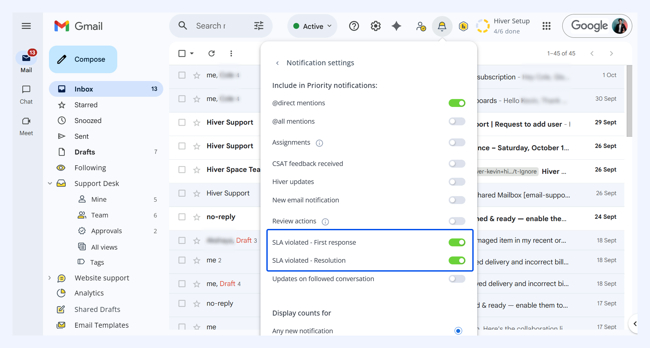
Task: Open the Google apps grid
Action: pos(547,26)
